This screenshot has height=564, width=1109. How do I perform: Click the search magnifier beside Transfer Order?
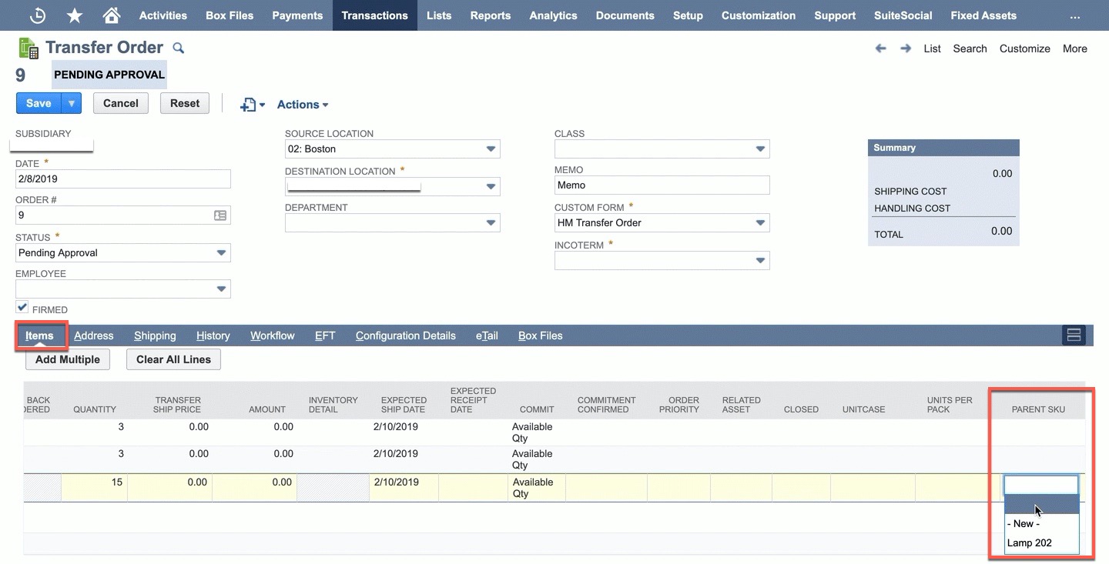179,48
